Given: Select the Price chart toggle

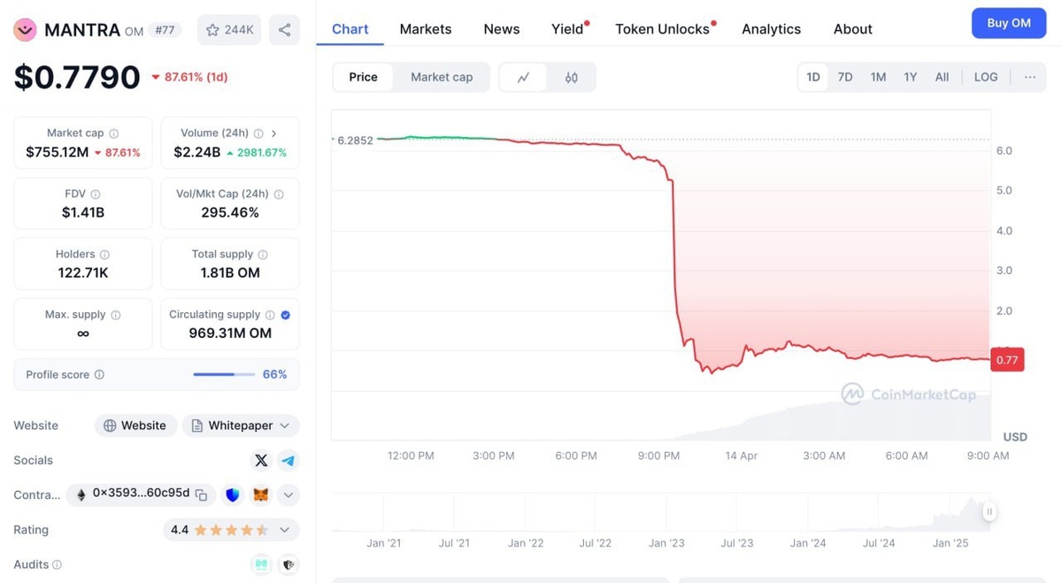Looking at the screenshot, I should [363, 78].
